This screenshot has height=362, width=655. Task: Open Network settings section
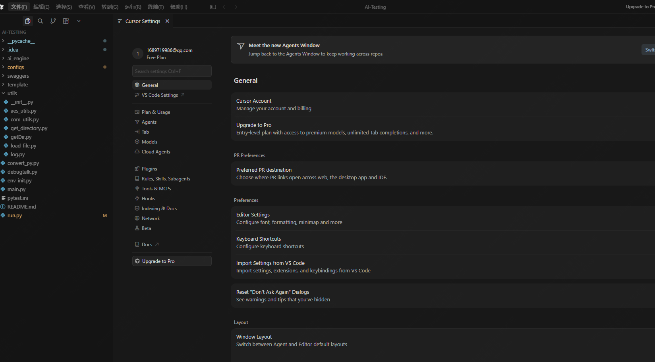(x=172, y=218)
